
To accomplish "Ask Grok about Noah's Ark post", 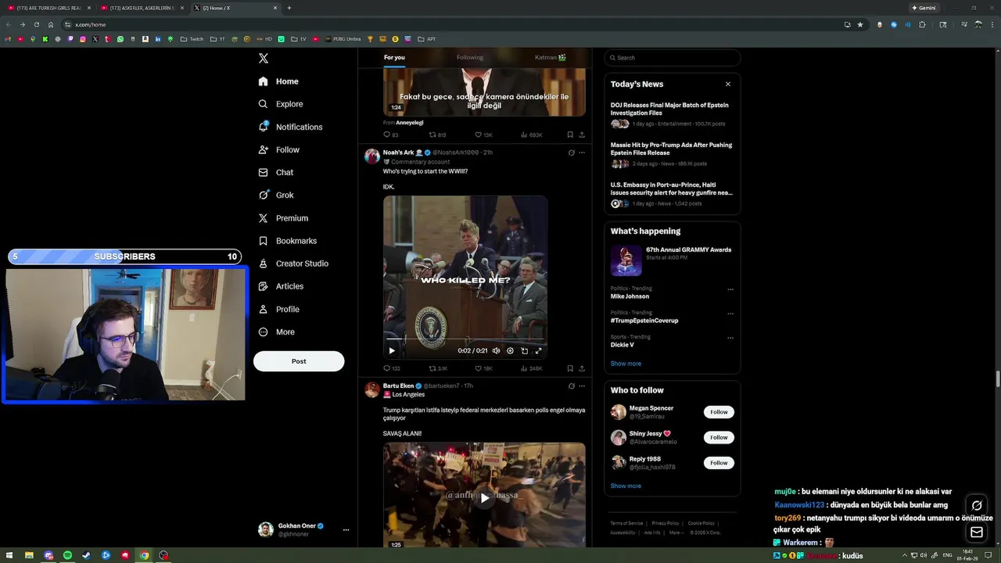I will [x=572, y=152].
